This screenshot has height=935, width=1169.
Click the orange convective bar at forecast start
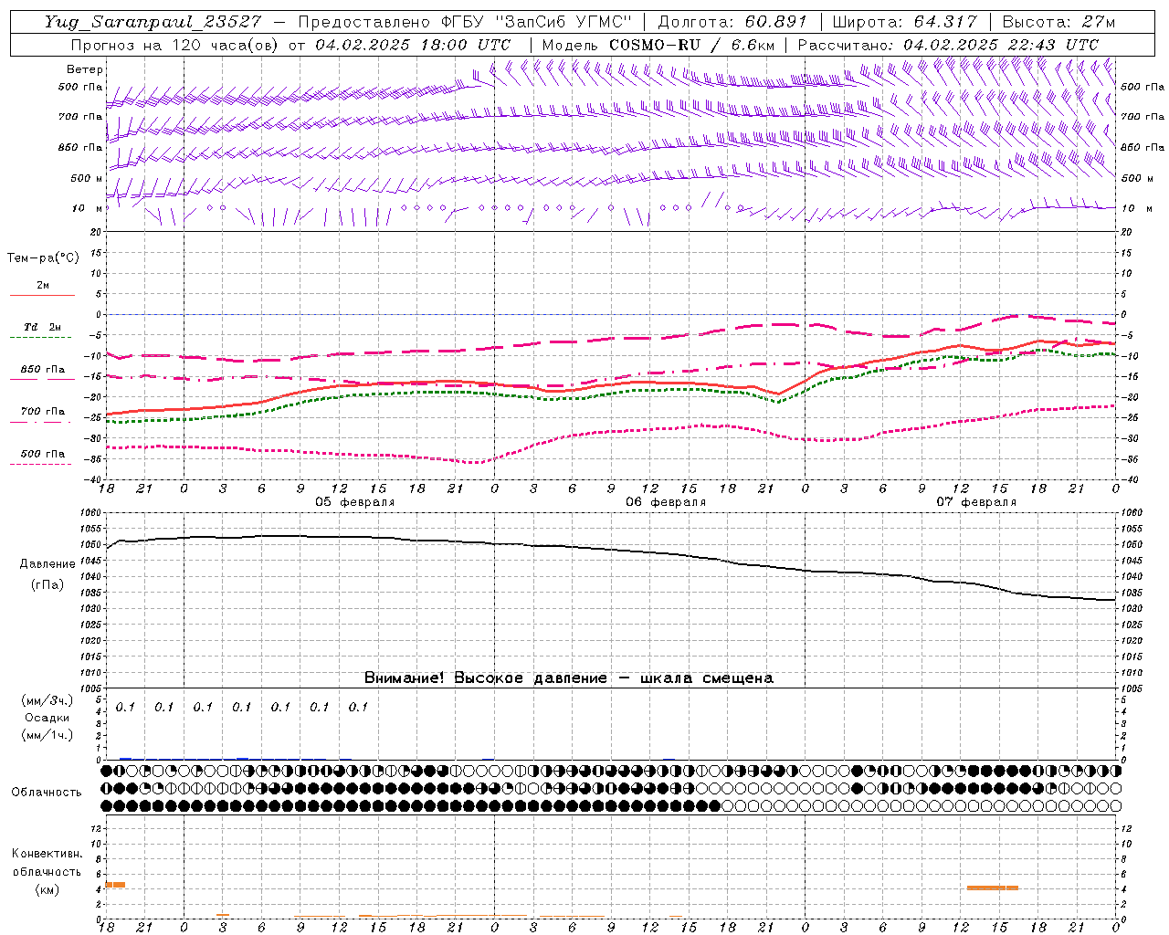pos(116,885)
